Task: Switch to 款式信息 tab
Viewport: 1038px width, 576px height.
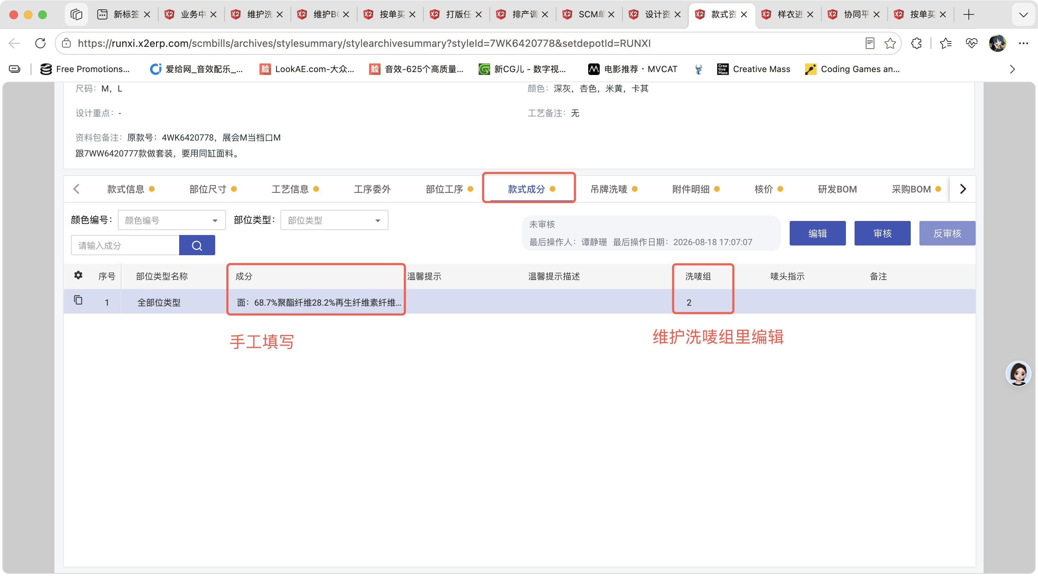Action: tap(130, 189)
